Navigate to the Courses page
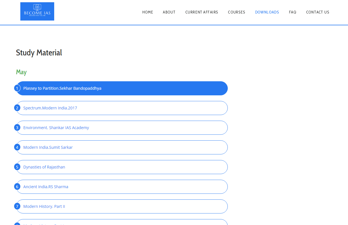 237,12
